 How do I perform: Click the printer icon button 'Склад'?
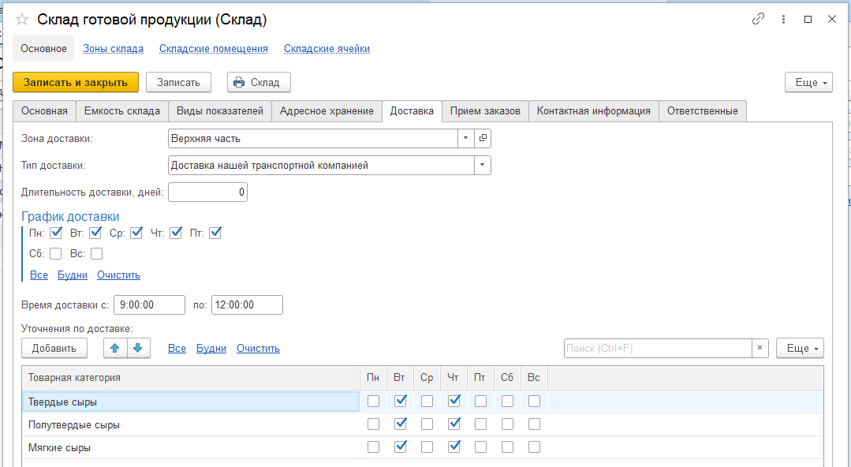259,82
